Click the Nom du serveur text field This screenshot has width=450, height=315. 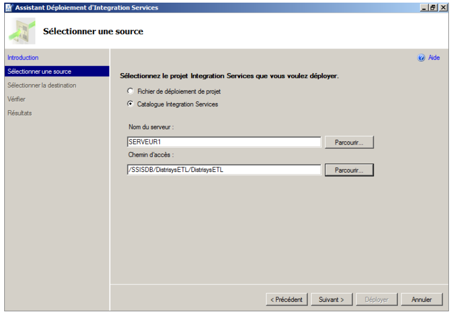tap(224, 142)
